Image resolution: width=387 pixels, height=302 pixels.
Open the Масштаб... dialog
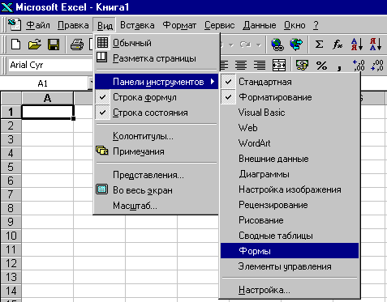[x=157, y=206]
